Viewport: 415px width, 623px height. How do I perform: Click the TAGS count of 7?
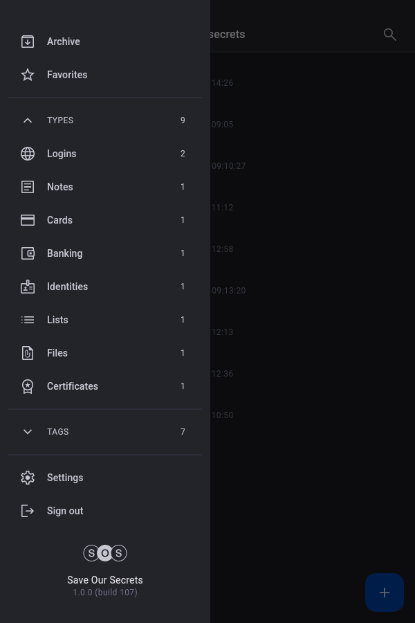click(183, 432)
